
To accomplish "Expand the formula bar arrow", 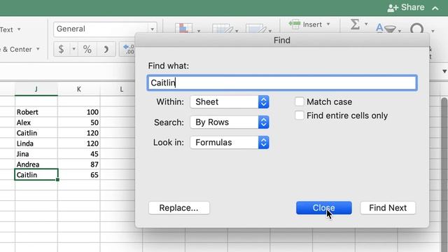I will tap(444, 71).
